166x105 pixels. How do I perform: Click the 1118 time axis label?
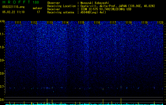tap(129, 23)
